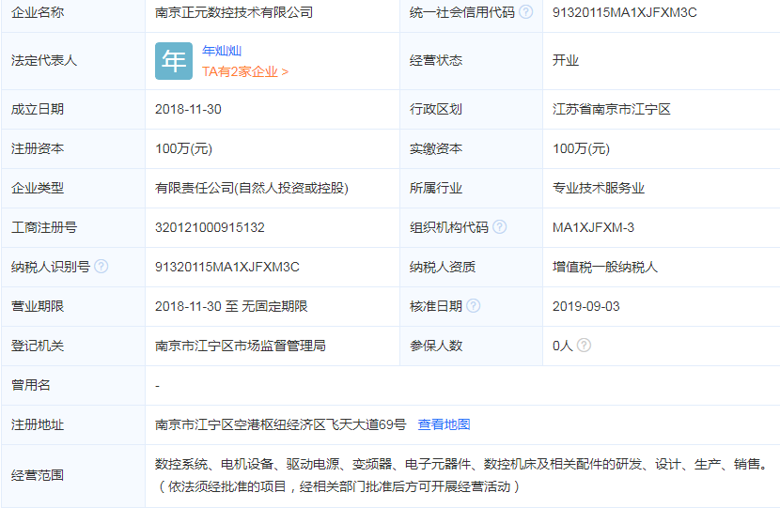Select registered capital 100万(元) under 注册资本
The width and height of the screenshot is (780, 508).
(183, 148)
